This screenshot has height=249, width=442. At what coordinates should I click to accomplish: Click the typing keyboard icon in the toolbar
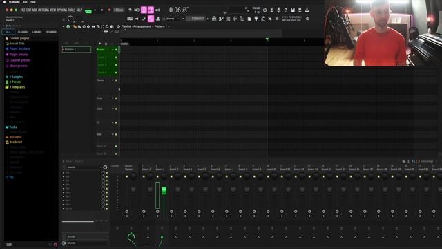coord(130,19)
